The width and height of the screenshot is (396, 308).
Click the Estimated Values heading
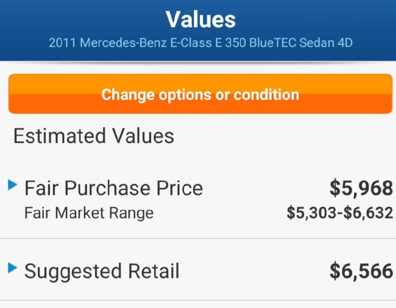[x=94, y=136]
